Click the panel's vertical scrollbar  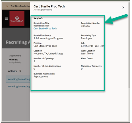point(129,45)
